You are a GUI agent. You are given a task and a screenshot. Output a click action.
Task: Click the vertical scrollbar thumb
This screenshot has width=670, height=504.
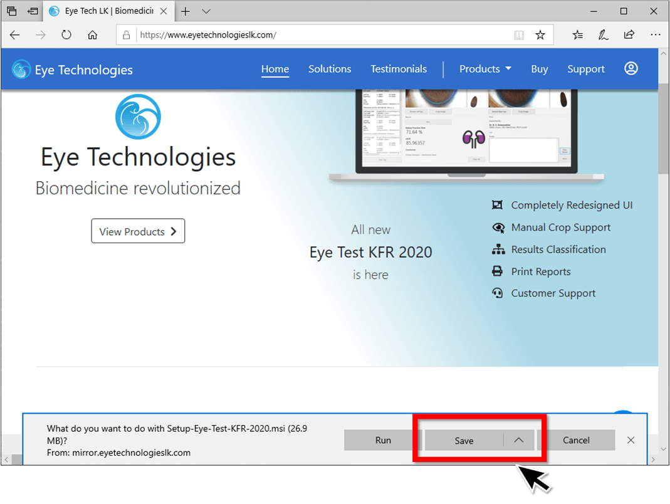point(664,129)
